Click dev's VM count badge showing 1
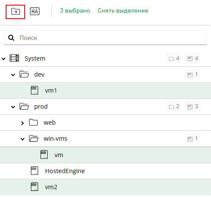This screenshot has height=197, width=211. click(x=192, y=74)
